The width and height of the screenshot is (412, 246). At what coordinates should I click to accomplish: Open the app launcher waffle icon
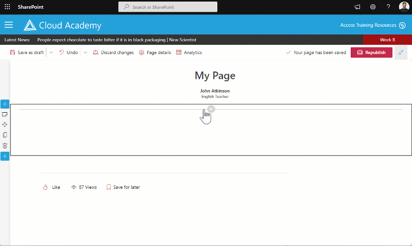pos(7,7)
